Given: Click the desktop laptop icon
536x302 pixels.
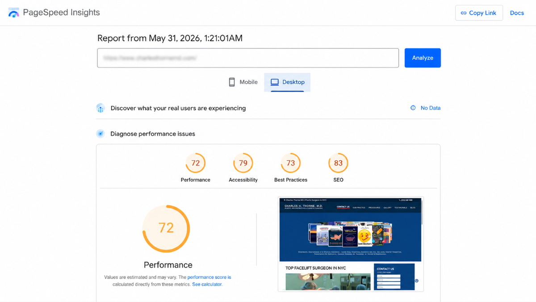Looking at the screenshot, I should (275, 82).
